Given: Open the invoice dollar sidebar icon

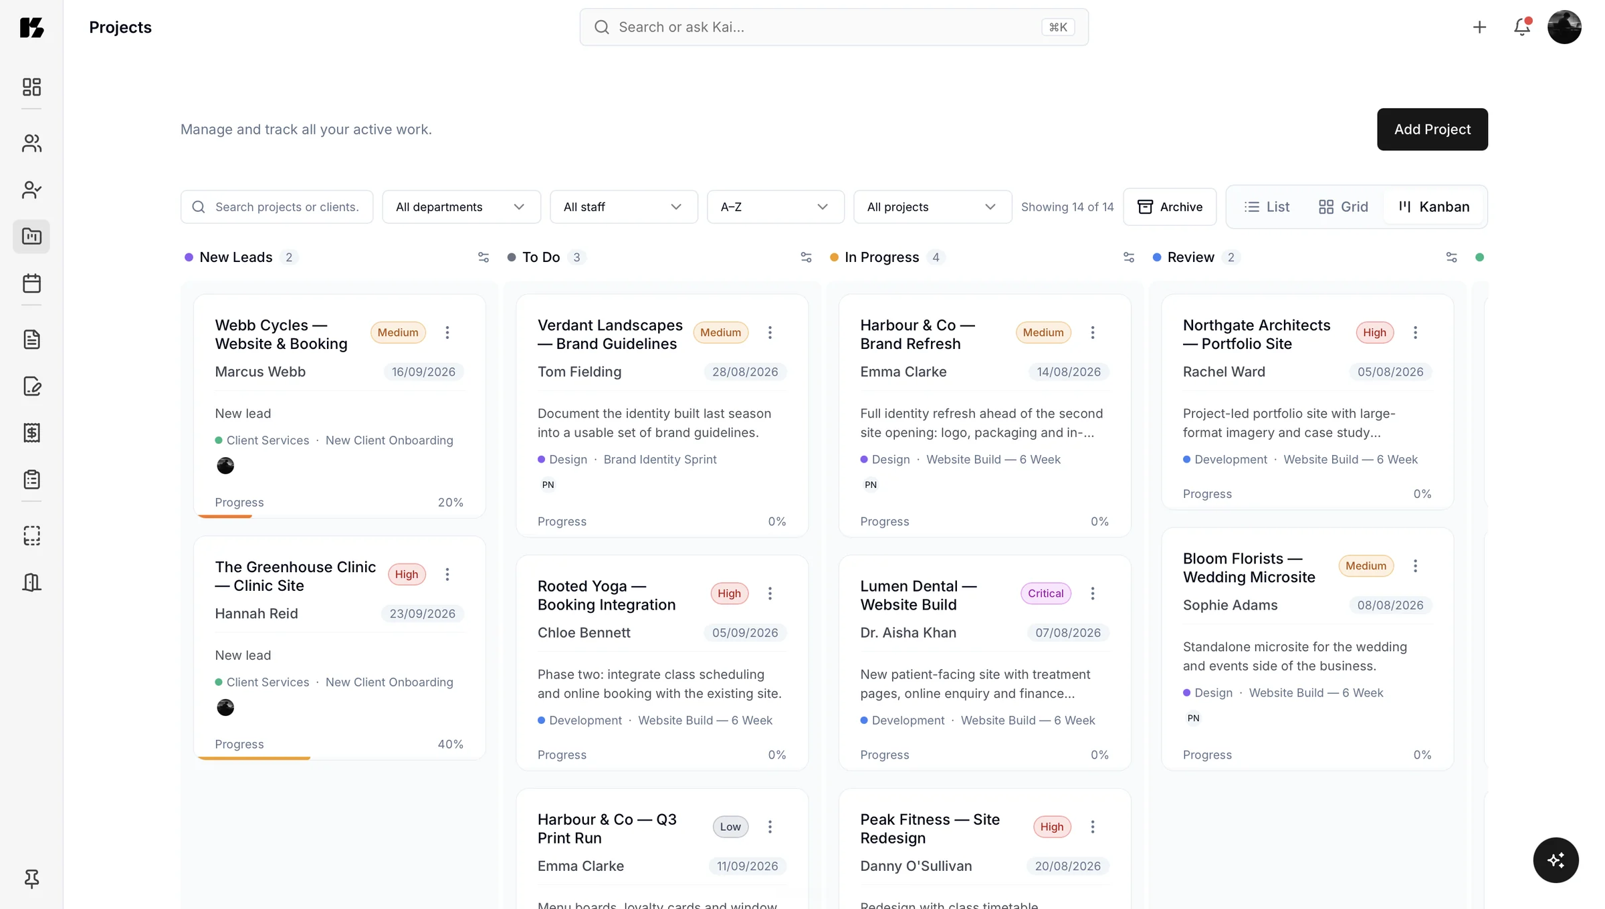Looking at the screenshot, I should pos(31,433).
